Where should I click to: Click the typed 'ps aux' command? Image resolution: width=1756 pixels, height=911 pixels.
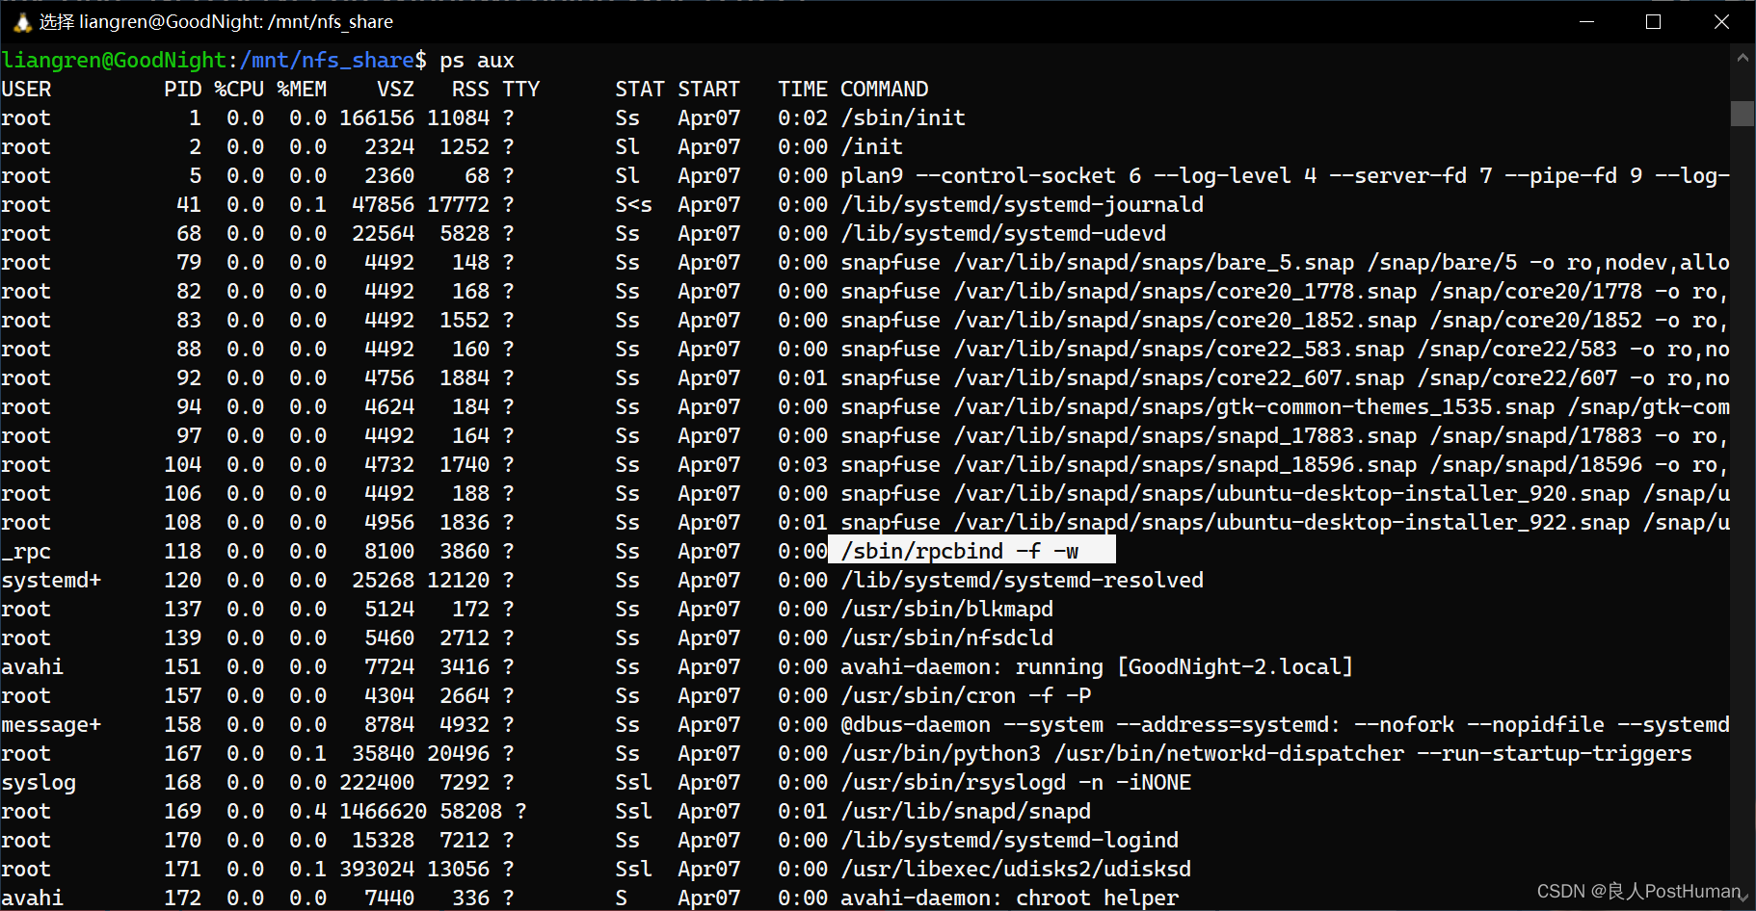477,60
